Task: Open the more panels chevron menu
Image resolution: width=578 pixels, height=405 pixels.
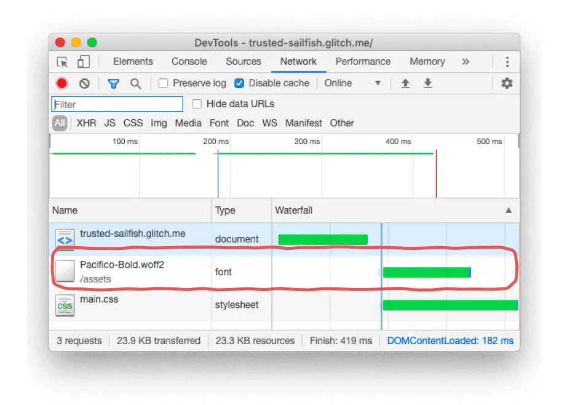Action: tap(466, 62)
